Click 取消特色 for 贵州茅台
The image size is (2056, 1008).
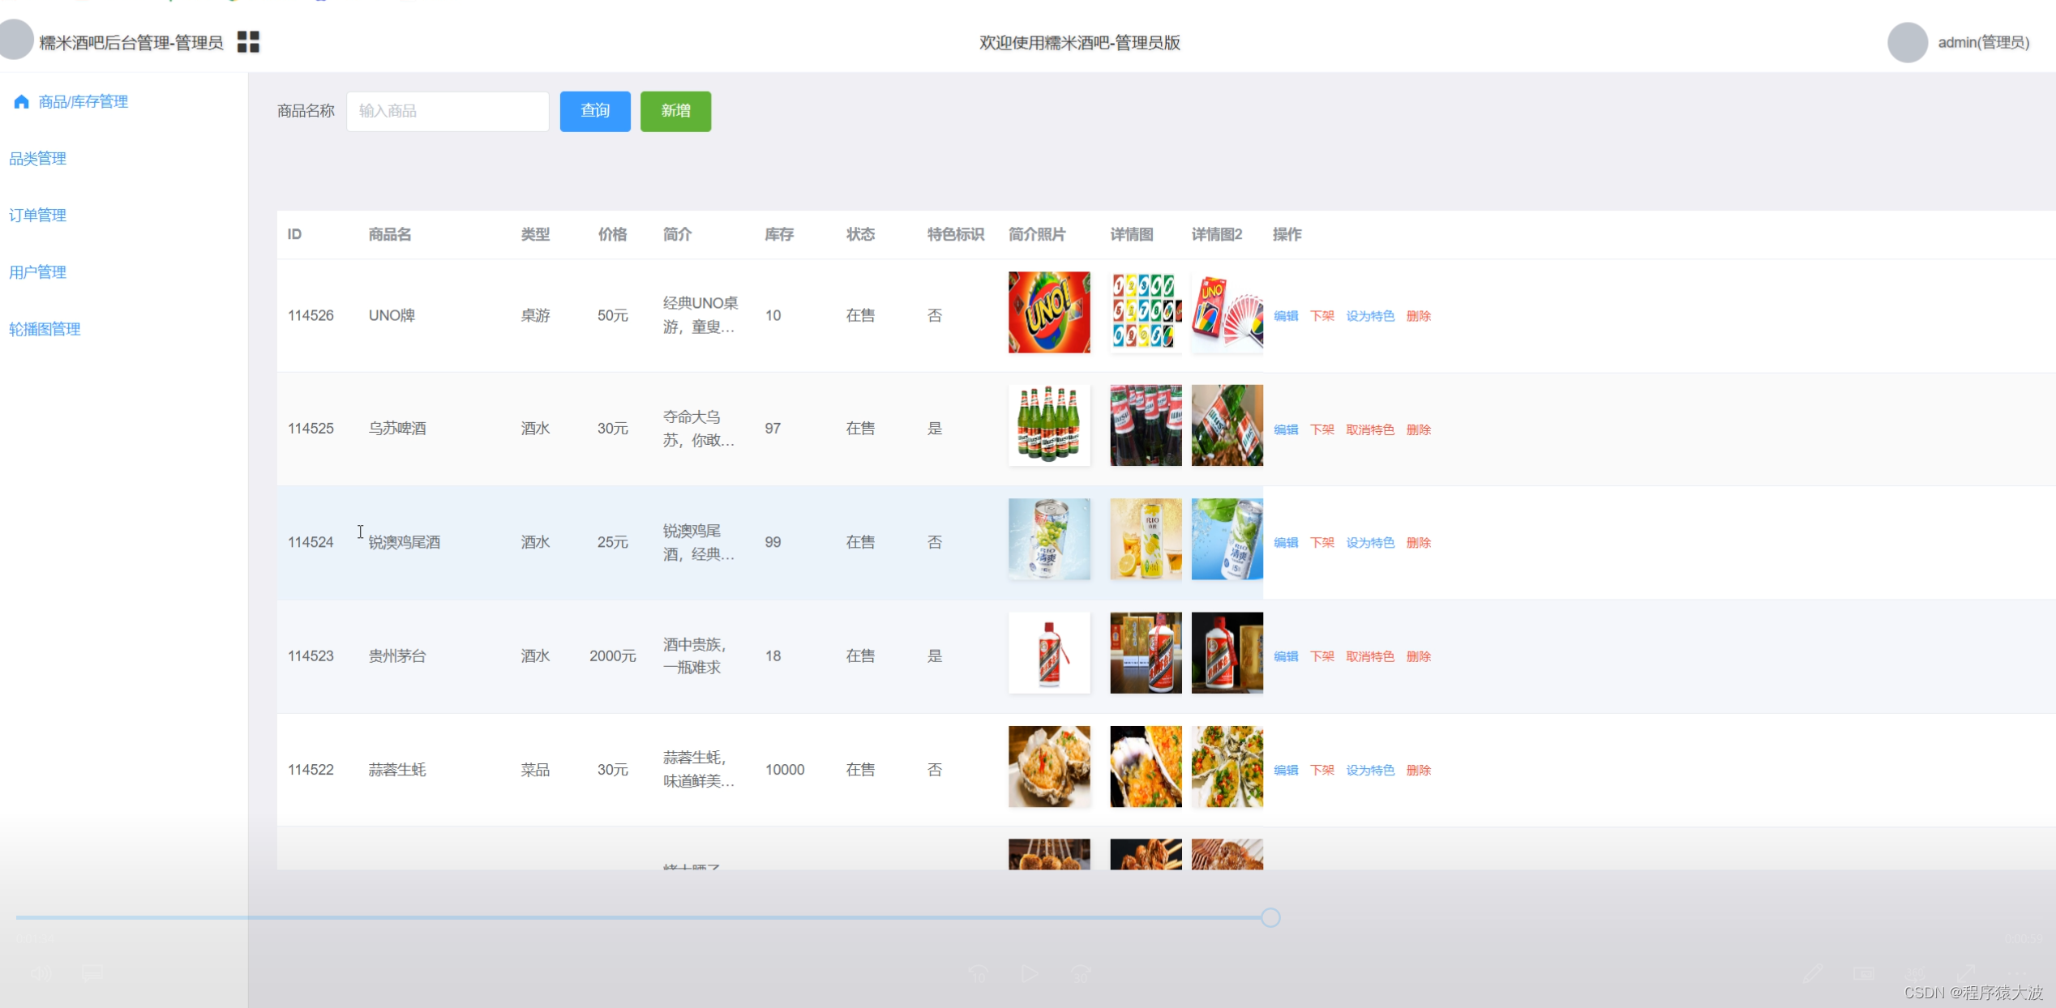[x=1370, y=656]
